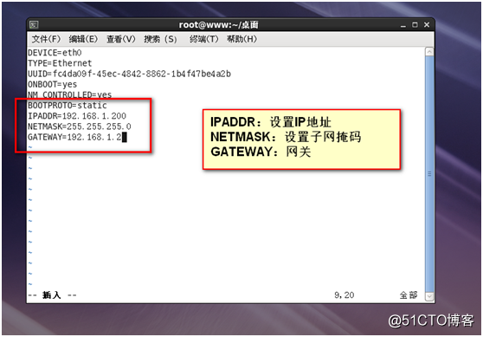This screenshot has height=337, width=483.
Task: Click the scrollbar down arrow
Action: pyautogui.click(x=429, y=296)
